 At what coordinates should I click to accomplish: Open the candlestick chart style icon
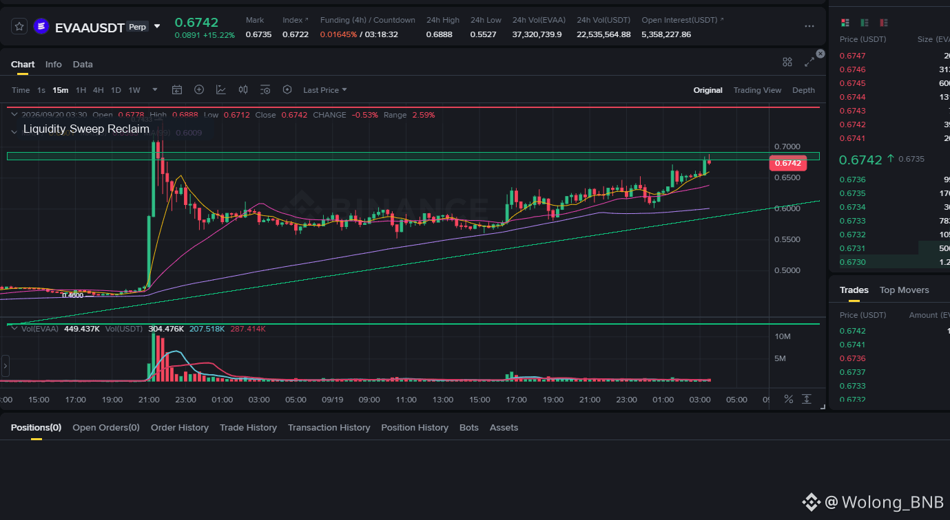pos(243,89)
